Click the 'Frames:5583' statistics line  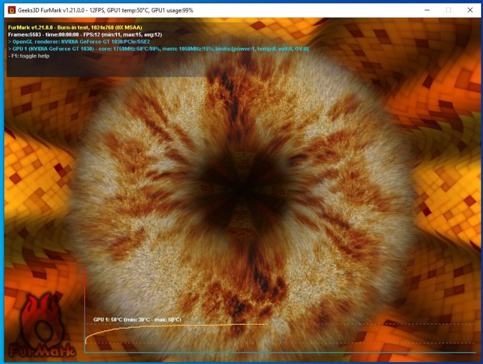pyautogui.click(x=85, y=34)
